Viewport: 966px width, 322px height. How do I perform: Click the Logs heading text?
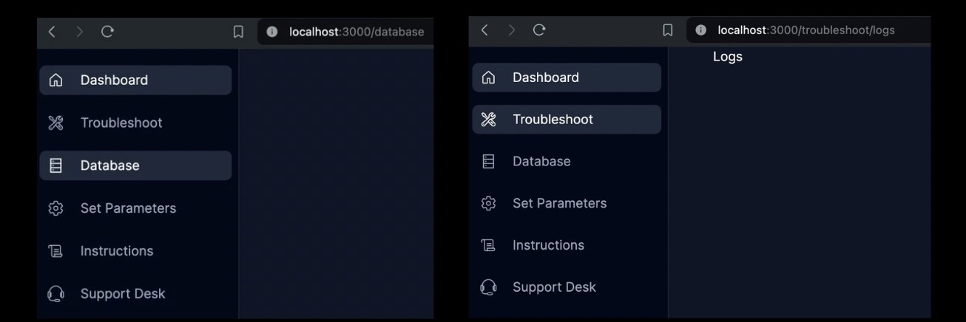pyautogui.click(x=728, y=57)
